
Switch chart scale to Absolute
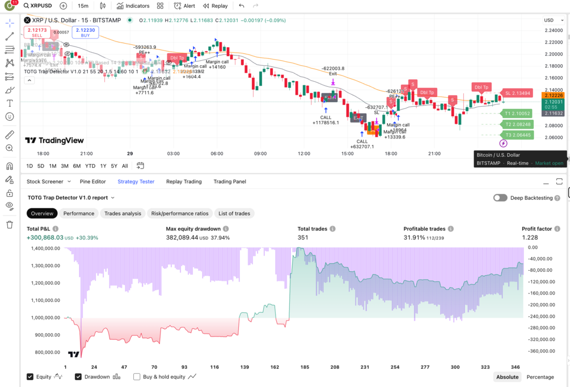(x=508, y=377)
